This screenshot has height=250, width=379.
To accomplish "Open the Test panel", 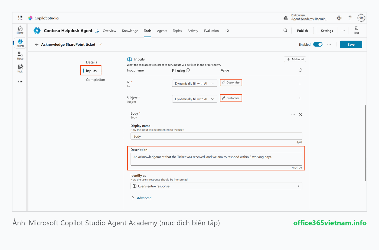I will 356,30.
